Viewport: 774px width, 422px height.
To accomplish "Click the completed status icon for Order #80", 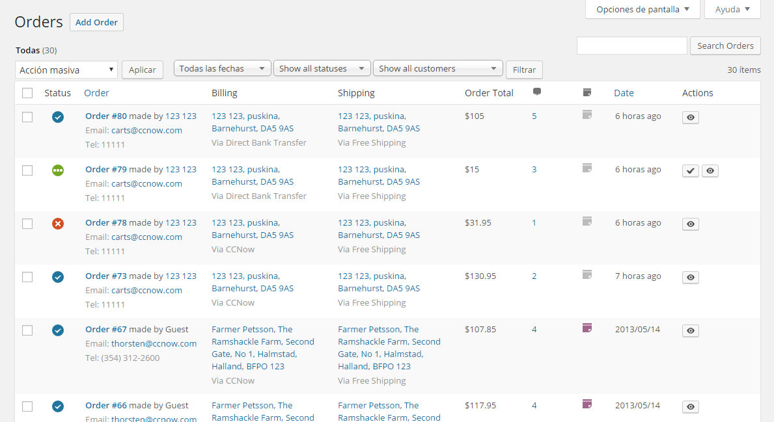I will (x=58, y=117).
